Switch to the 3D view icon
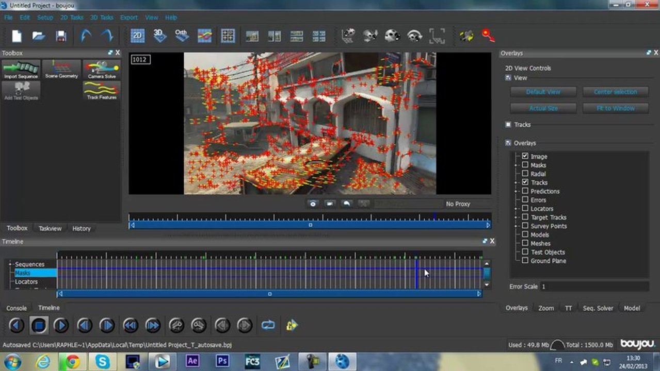 pos(159,36)
